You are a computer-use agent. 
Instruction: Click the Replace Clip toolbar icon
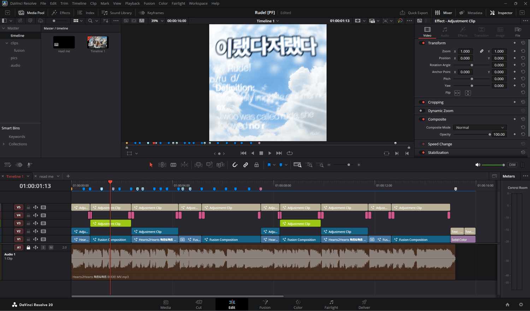click(x=220, y=165)
